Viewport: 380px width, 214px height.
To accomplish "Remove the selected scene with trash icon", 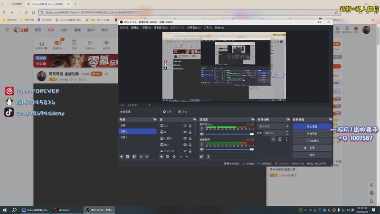I will [x=127, y=157].
